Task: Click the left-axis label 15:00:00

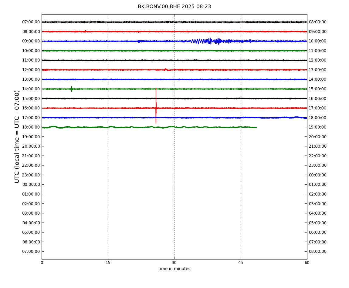Action: [x=31, y=99]
